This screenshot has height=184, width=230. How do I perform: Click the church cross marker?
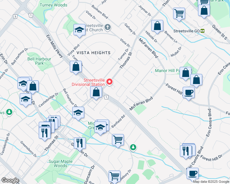pos(108,27)
